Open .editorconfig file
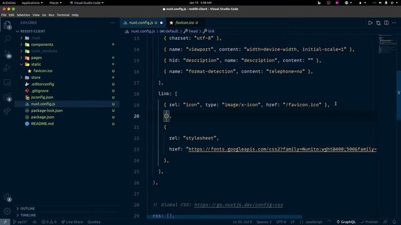This screenshot has height=225, width=401. (x=43, y=84)
